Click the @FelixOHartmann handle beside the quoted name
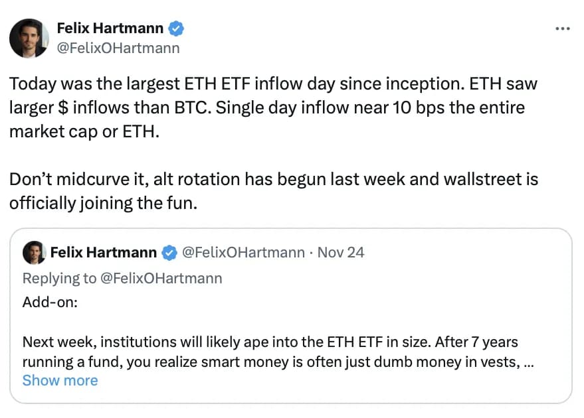 tap(243, 253)
